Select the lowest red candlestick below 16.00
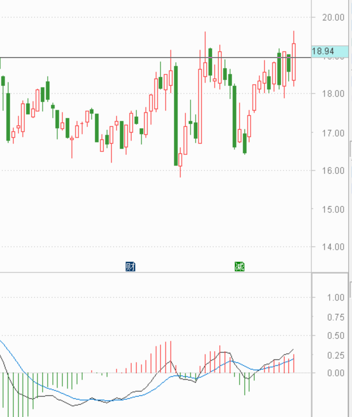Screen dimensions: 352x417 180,160
